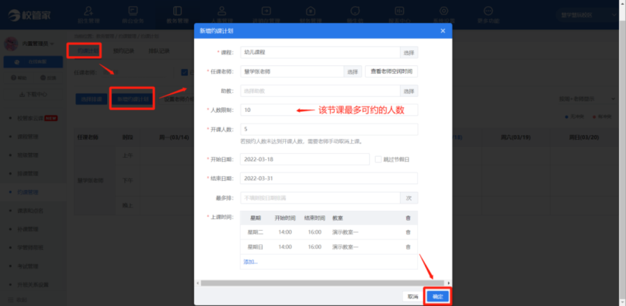Confirm the plan with 确定

click(x=438, y=296)
